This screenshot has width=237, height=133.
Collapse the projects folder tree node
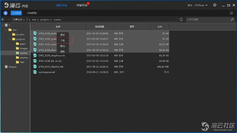click(x=10, y=39)
